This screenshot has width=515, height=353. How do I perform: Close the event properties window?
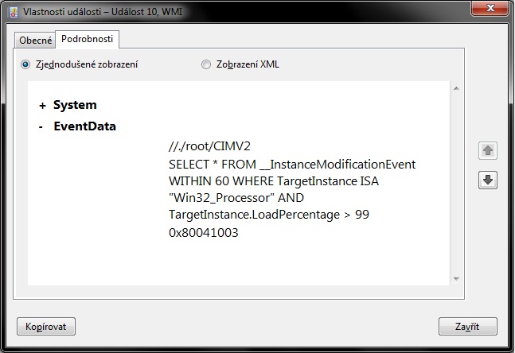[x=490, y=8]
